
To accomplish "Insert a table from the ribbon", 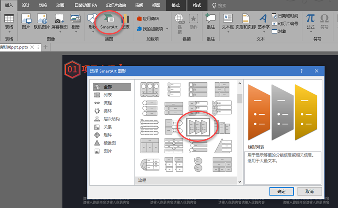I will [x=9, y=22].
